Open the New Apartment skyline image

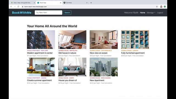[x=104, y=67]
